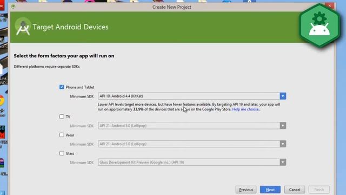Click the Android Studio logo in header
Image resolution: width=346 pixels, height=195 pixels.
point(23,27)
